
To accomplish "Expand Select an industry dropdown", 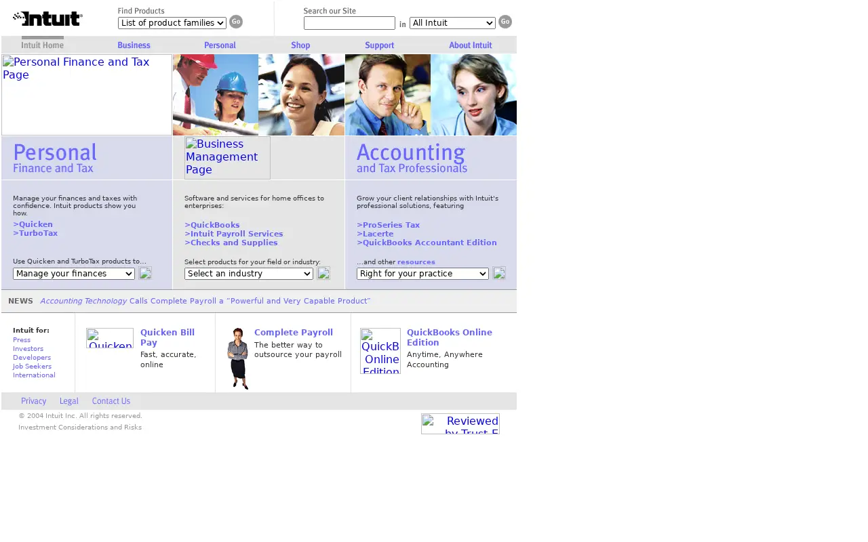I will pos(249,274).
